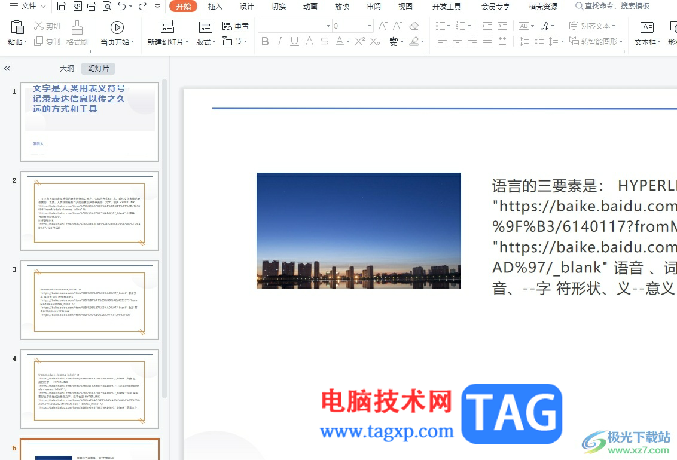
Task: Switch to the 动画 tab
Action: click(310, 7)
